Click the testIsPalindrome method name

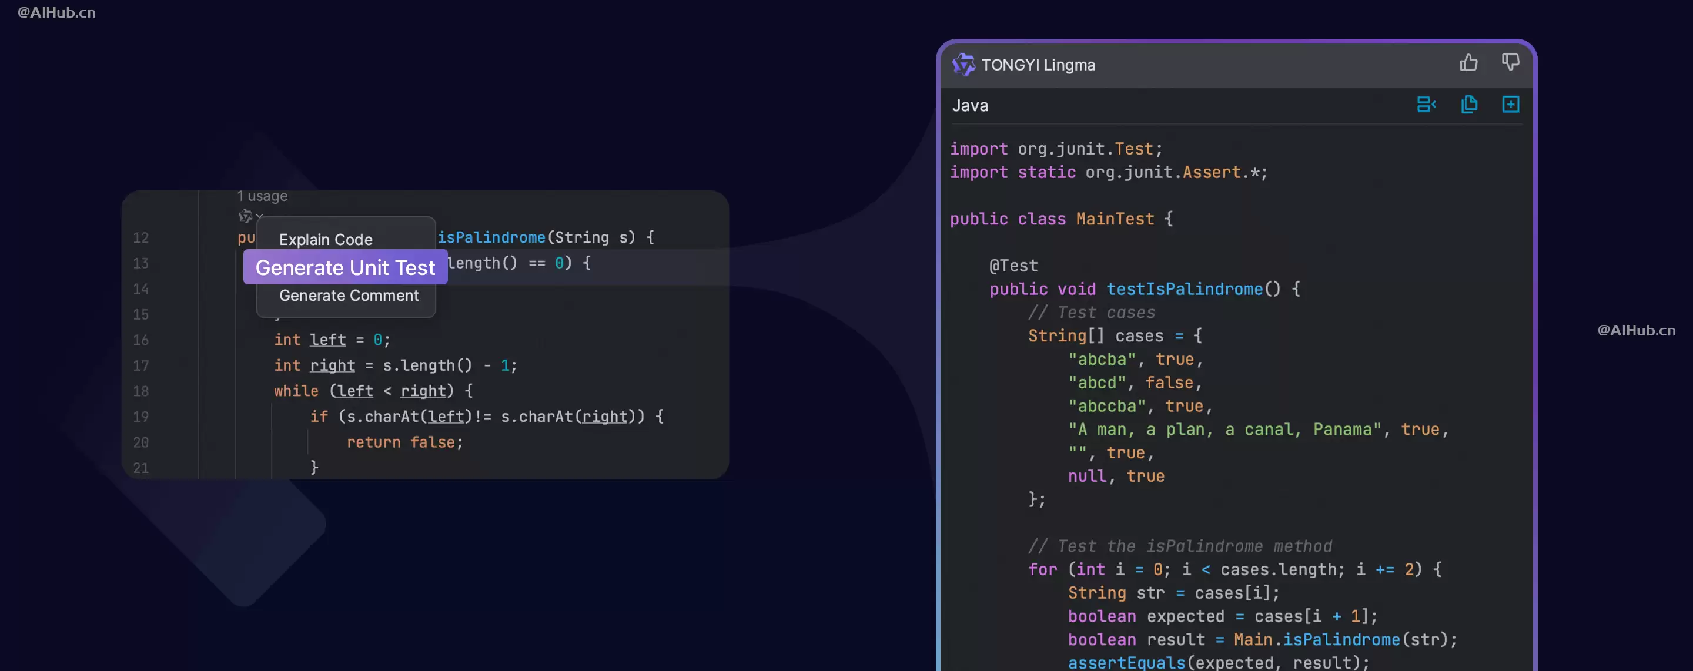1185,289
